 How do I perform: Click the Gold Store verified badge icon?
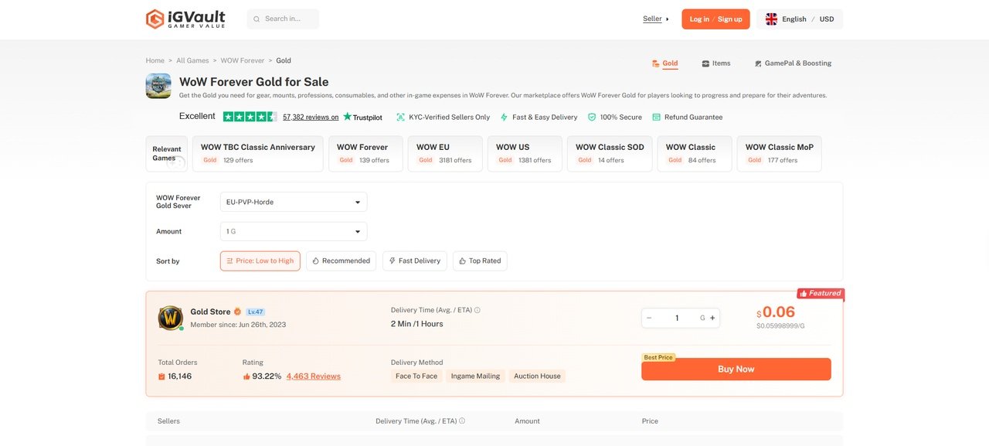(x=238, y=312)
